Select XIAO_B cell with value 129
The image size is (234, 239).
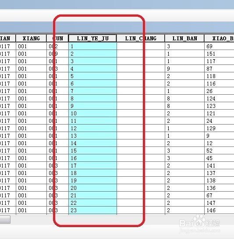(x=219, y=128)
